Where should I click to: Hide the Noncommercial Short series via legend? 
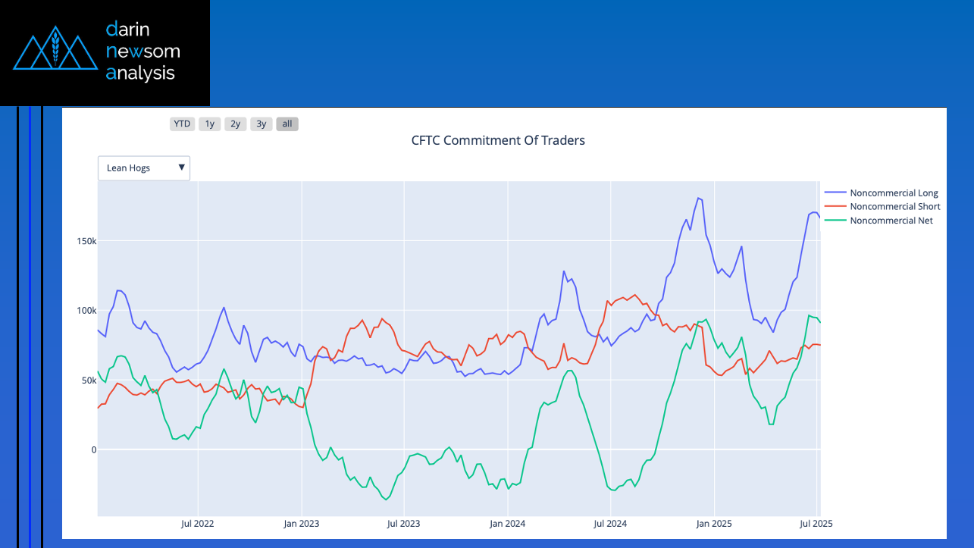[894, 207]
